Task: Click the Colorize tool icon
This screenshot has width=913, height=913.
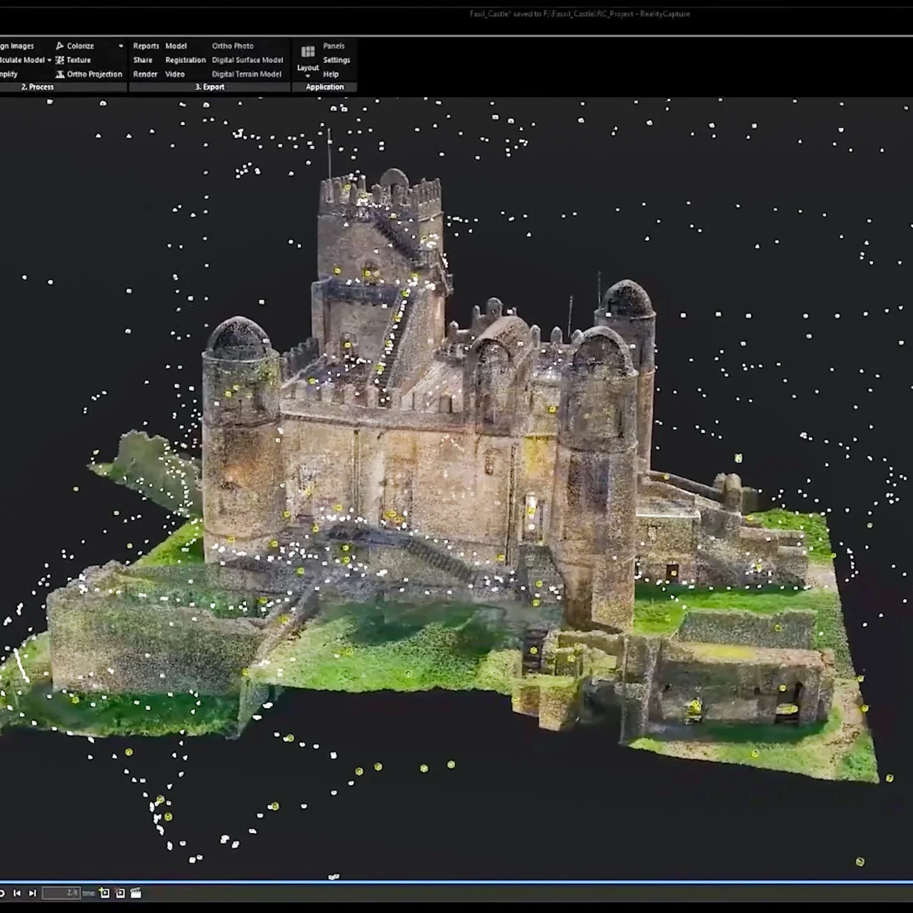Action: (x=60, y=46)
